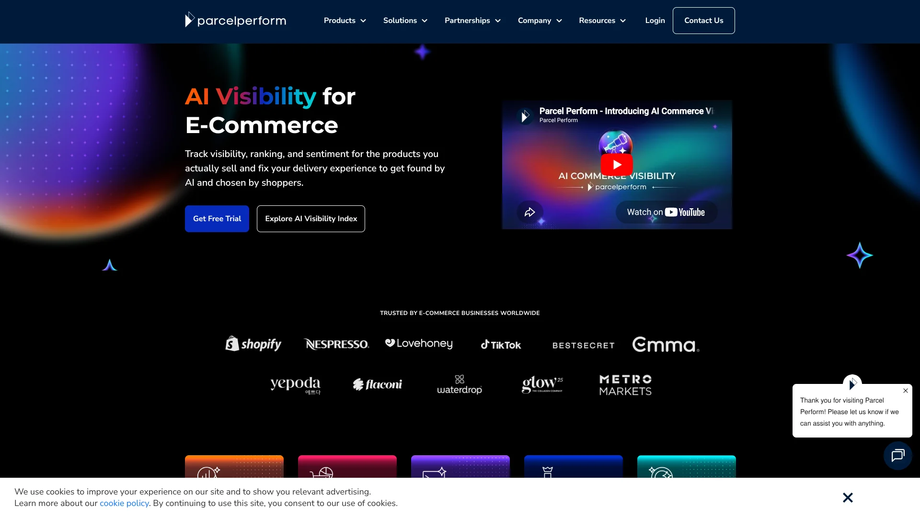Click the yepoda logo

coord(295,385)
